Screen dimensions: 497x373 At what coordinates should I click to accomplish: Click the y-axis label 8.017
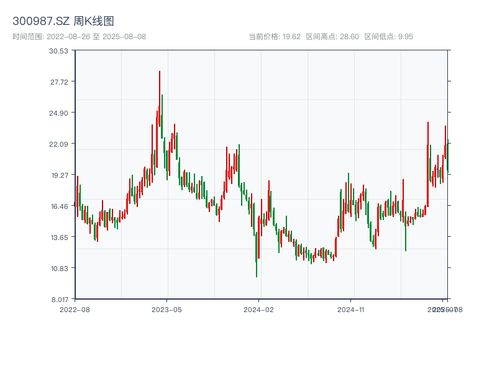(x=60, y=300)
